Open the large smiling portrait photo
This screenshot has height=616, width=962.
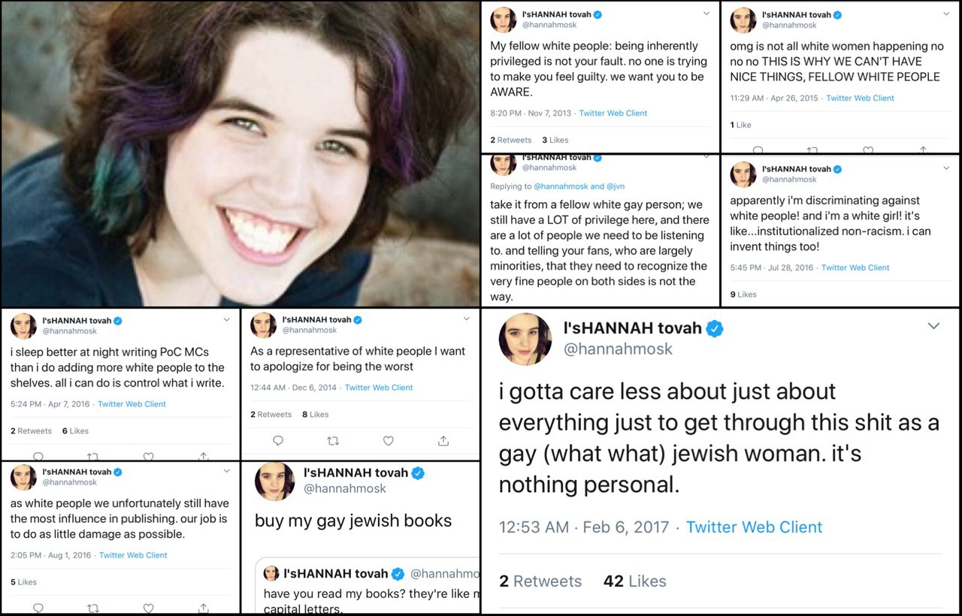click(239, 153)
